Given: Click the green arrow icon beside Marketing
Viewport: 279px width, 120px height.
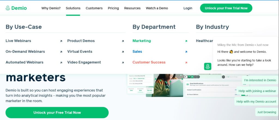Looking at the screenshot, I should 186,41.
